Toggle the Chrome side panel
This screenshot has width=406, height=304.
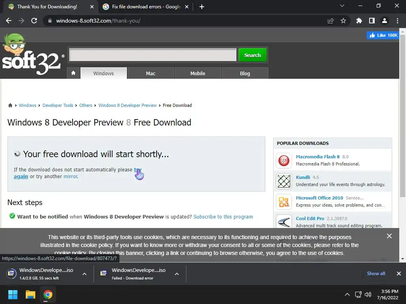pyautogui.click(x=372, y=21)
